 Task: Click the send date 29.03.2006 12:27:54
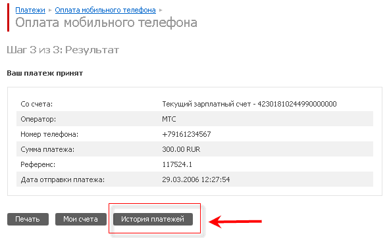point(196,179)
